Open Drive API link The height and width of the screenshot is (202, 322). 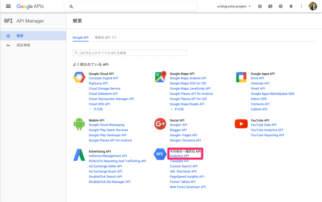(257, 78)
